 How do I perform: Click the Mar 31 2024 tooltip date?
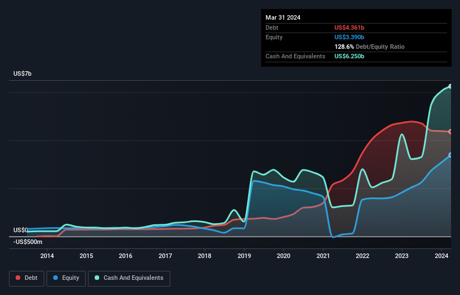coord(283,17)
